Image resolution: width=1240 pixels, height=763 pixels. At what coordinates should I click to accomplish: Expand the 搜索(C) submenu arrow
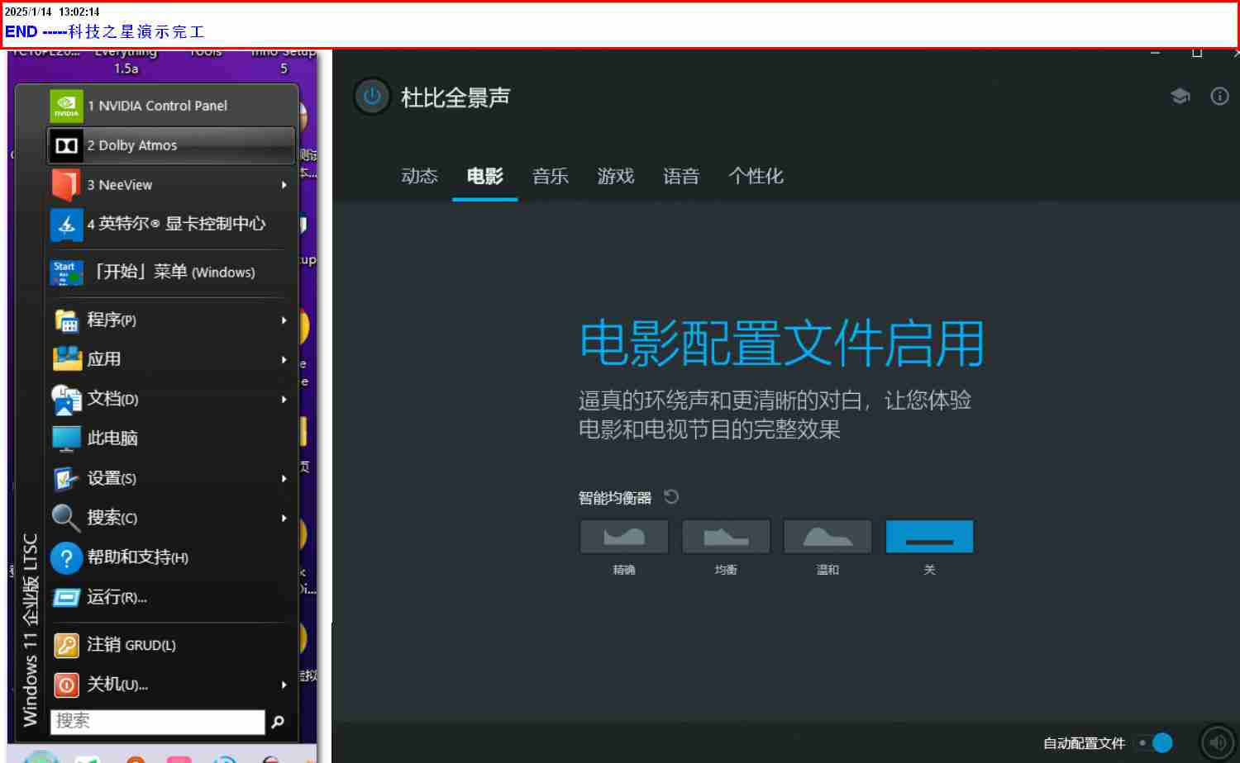click(284, 519)
